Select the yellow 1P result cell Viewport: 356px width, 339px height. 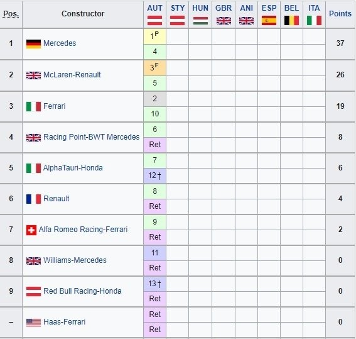tap(154, 36)
